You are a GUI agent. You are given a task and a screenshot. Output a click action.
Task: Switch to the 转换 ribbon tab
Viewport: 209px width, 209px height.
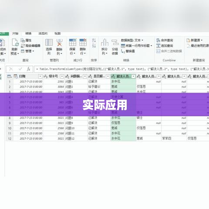point(28,34)
